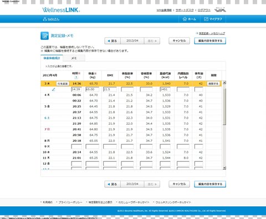The width and height of the screenshot is (266, 219).
Task: Click the pencil edit icon under April 3 row
Action: [54, 89]
